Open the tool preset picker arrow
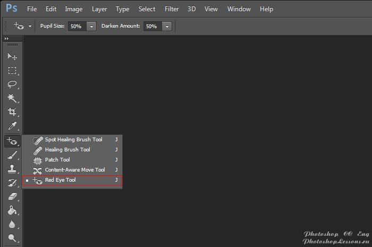This screenshot has height=247, width=372. [x=30, y=26]
